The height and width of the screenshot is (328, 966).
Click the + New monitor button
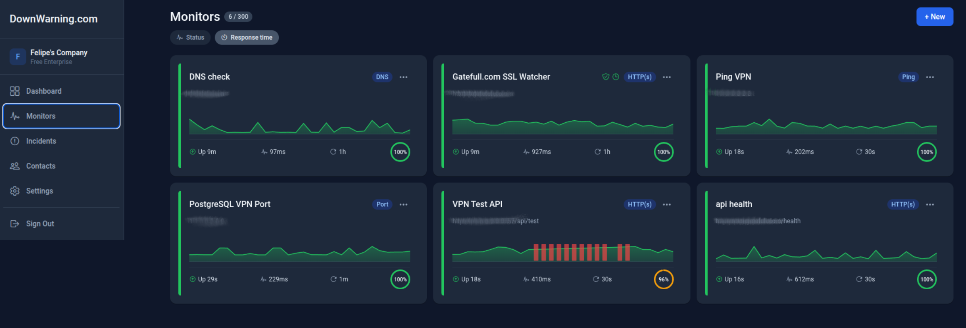(934, 17)
